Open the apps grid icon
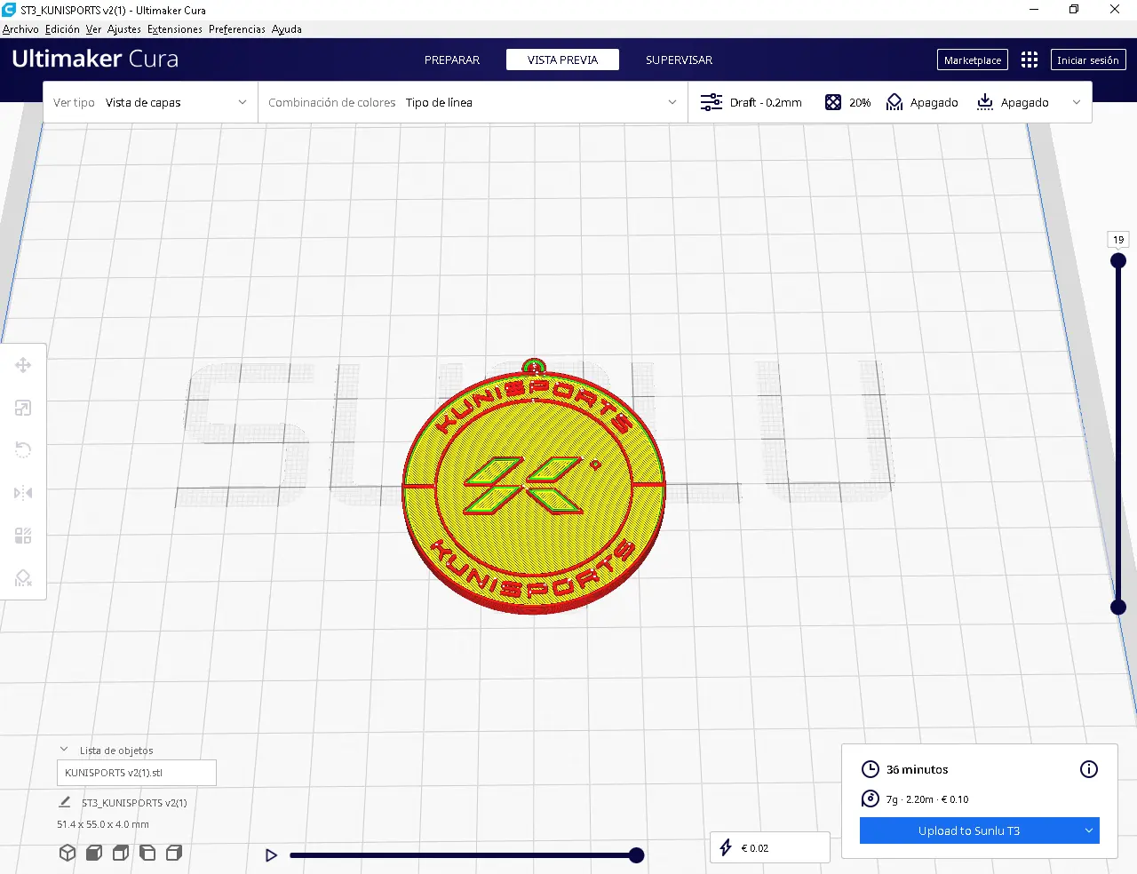Image resolution: width=1137 pixels, height=874 pixels. (x=1029, y=60)
